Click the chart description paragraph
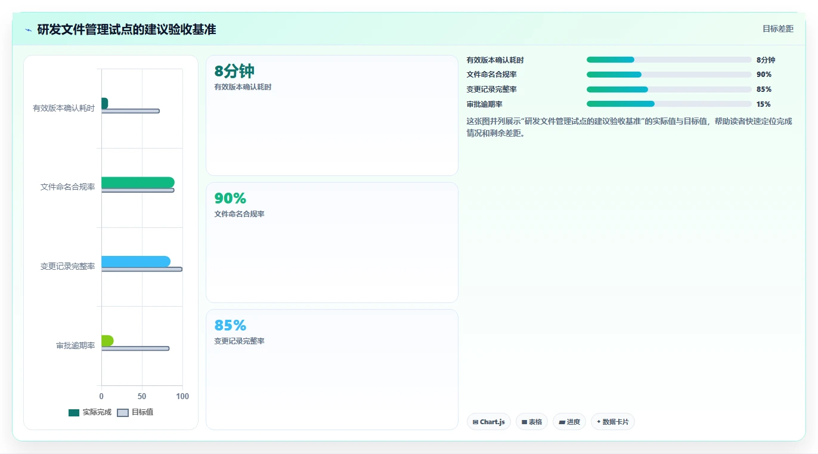818x454 pixels. (630, 127)
